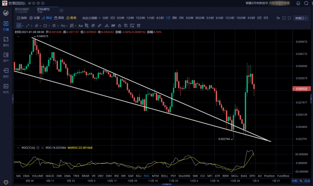The image size is (313, 186).
Task: Add a new chart tab with plus
Action: click(x=62, y=10)
